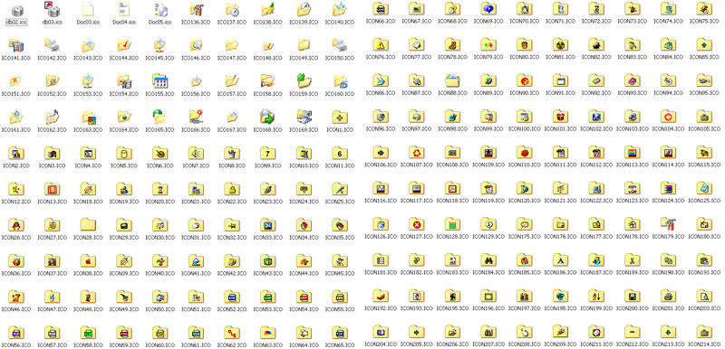Click the 'ICON125.ICO' file name
The image size is (725, 349).
coord(704,201)
